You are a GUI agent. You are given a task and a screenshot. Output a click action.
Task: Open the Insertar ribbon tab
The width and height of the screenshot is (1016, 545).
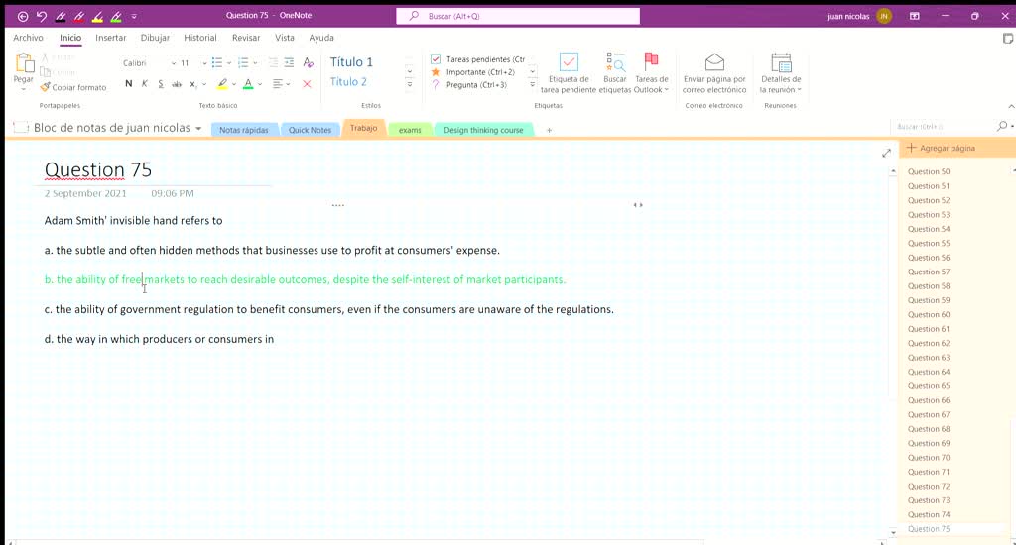110,38
